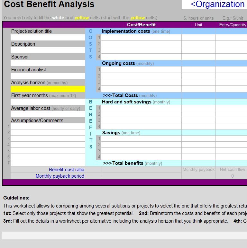Click the Sponsor entry cell
This screenshot has height=248, width=247.
48,63
